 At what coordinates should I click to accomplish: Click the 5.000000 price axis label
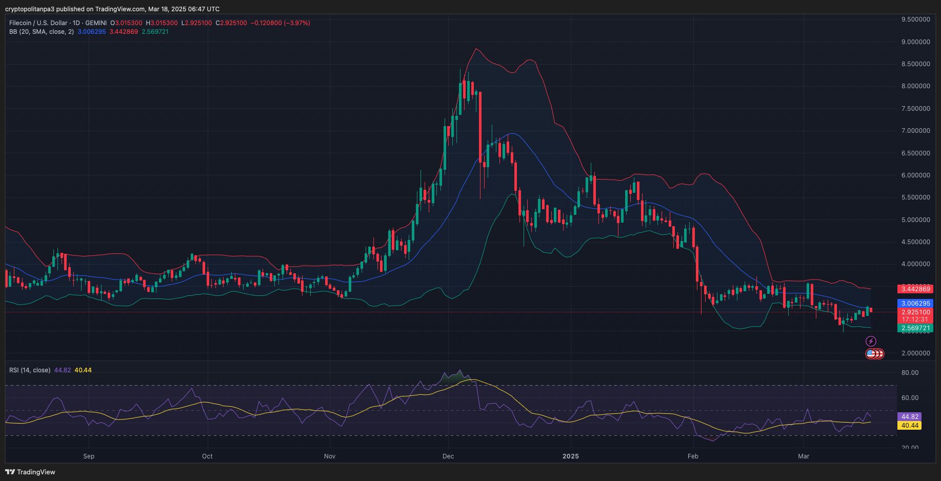pos(916,220)
